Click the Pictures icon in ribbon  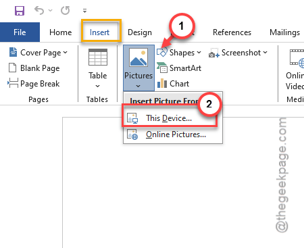138,57
